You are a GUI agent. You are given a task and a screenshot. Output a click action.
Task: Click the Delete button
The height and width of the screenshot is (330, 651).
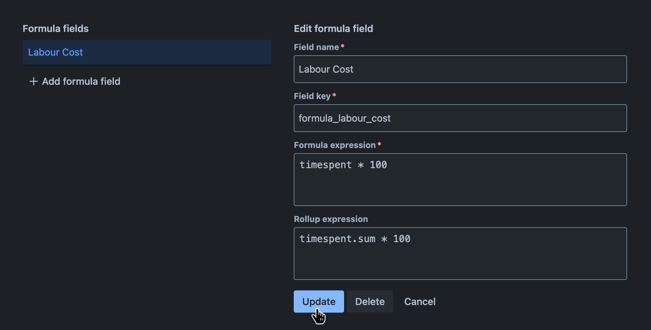coord(370,301)
